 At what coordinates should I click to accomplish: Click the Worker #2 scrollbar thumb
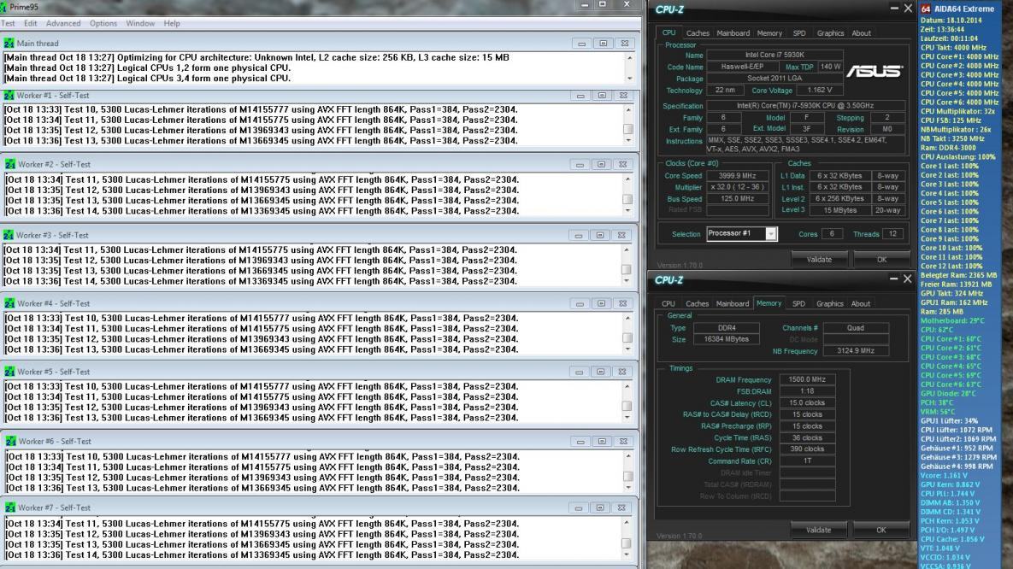(x=627, y=200)
